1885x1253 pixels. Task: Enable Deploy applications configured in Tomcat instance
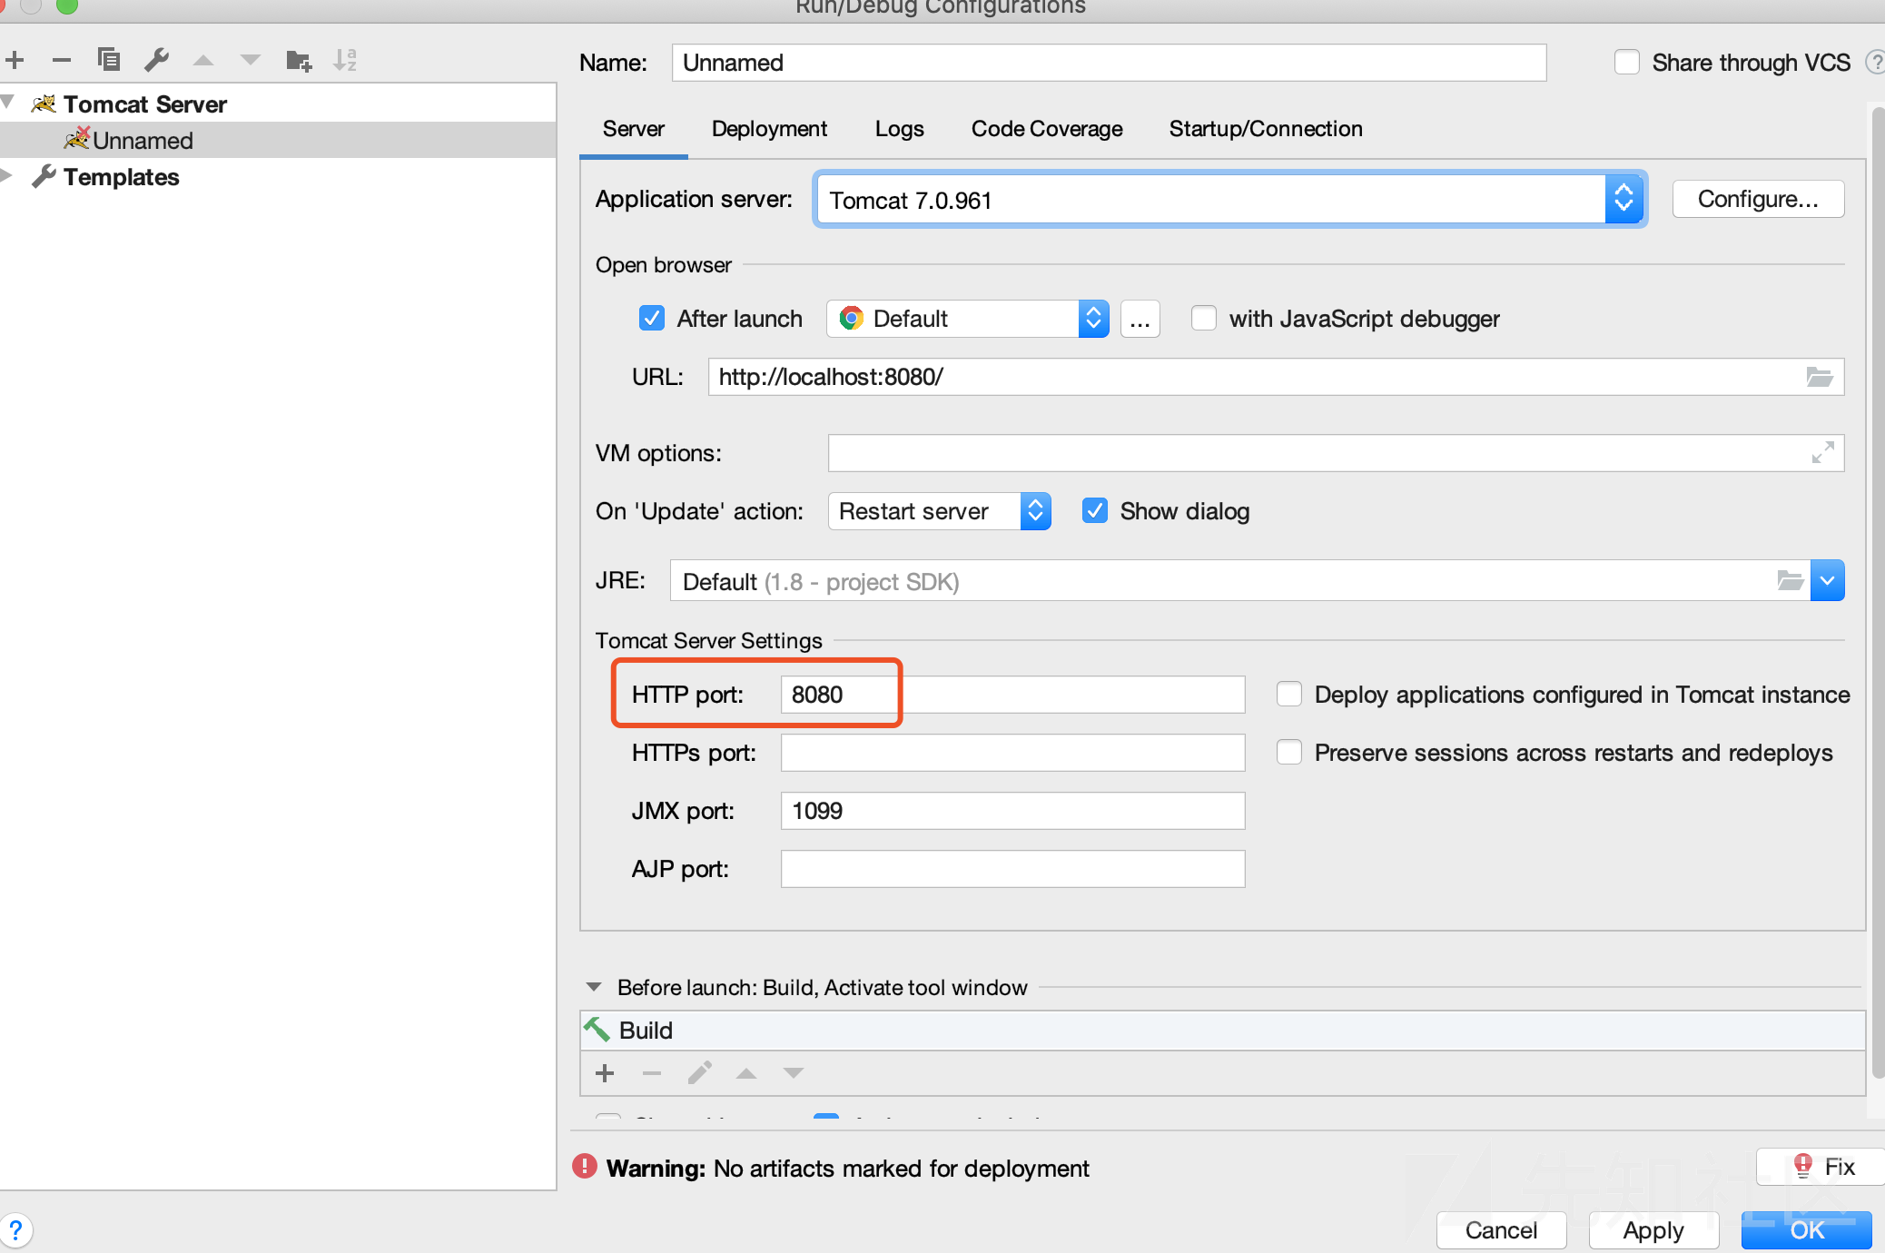pyautogui.click(x=1289, y=695)
